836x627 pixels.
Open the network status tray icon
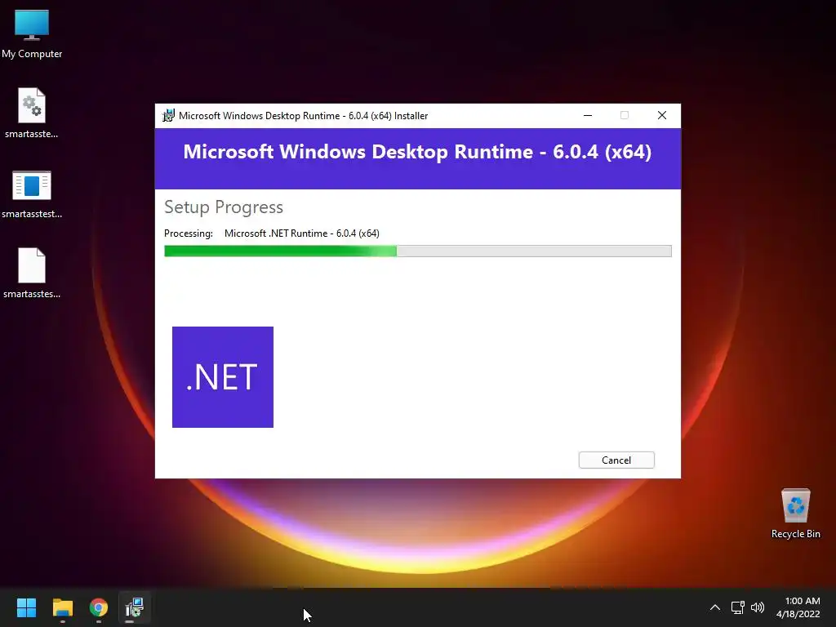pos(737,607)
